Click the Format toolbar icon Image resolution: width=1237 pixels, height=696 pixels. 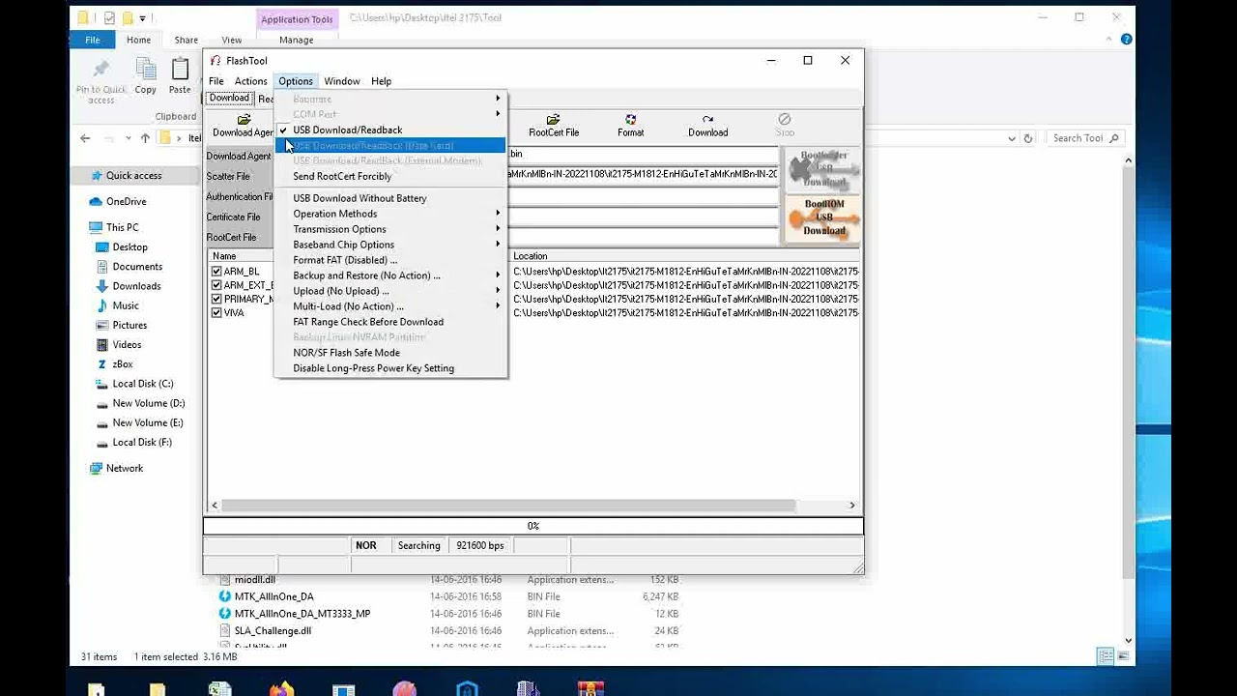[x=630, y=126]
